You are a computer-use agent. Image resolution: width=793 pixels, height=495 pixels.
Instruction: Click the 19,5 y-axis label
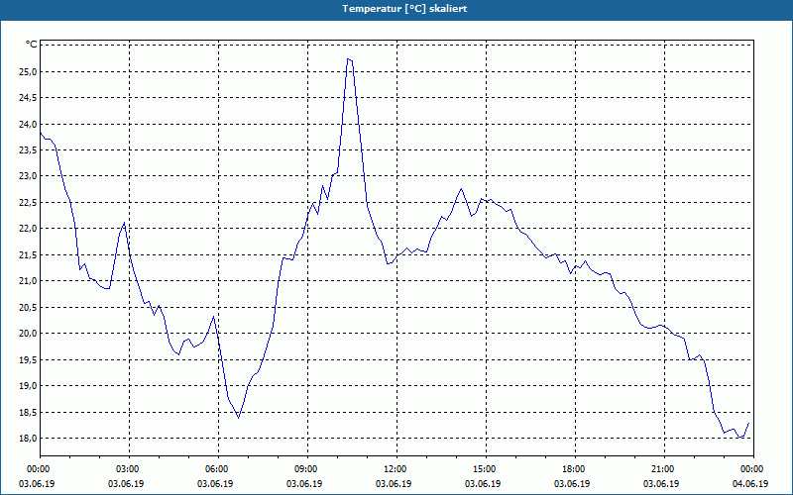tap(28, 359)
